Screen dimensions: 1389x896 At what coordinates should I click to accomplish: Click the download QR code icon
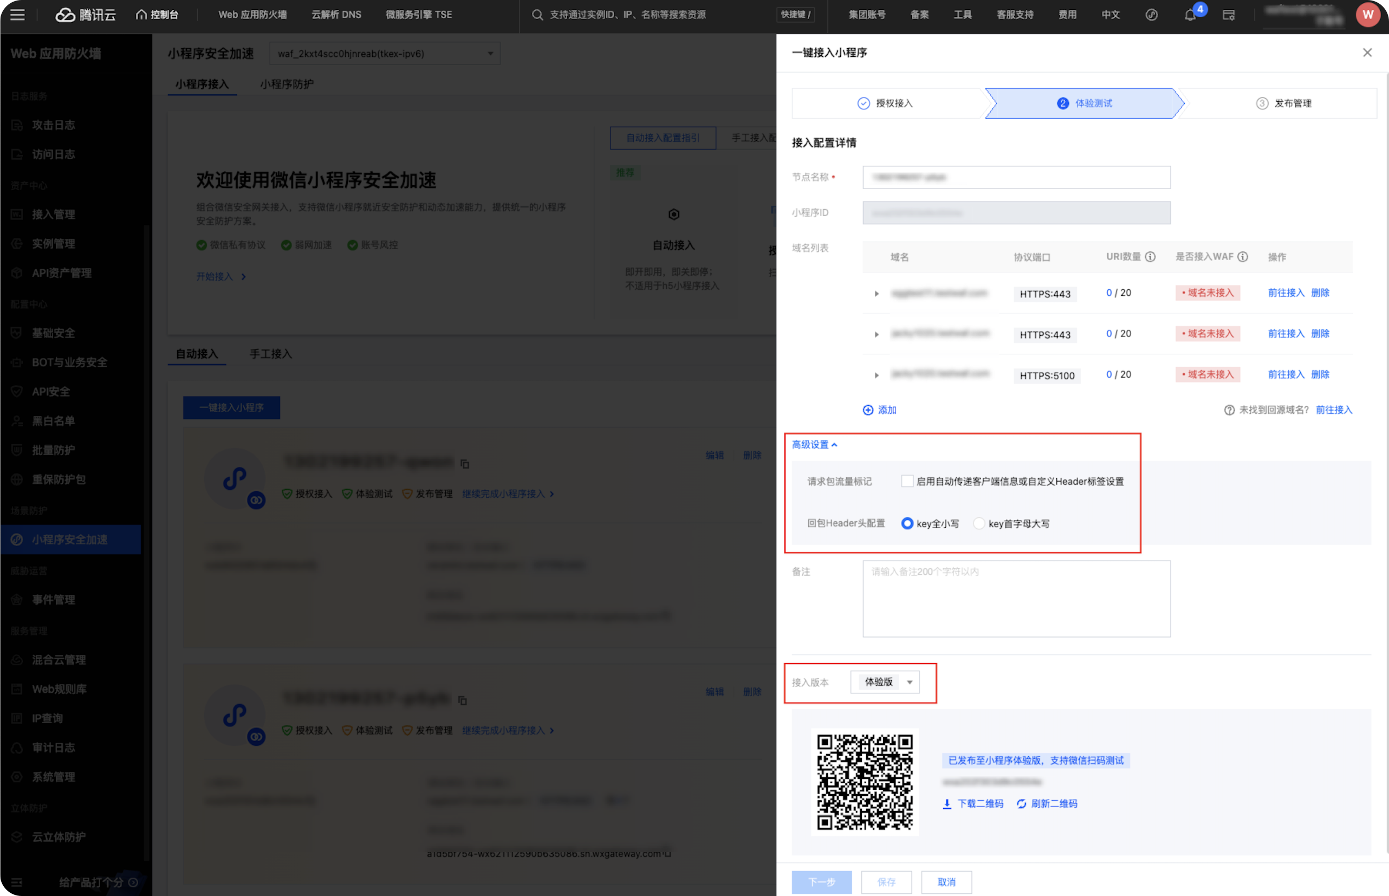(x=947, y=803)
